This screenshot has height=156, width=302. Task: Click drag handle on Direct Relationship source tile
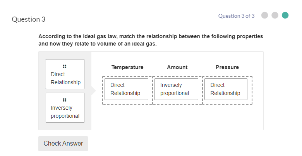pos(65,66)
